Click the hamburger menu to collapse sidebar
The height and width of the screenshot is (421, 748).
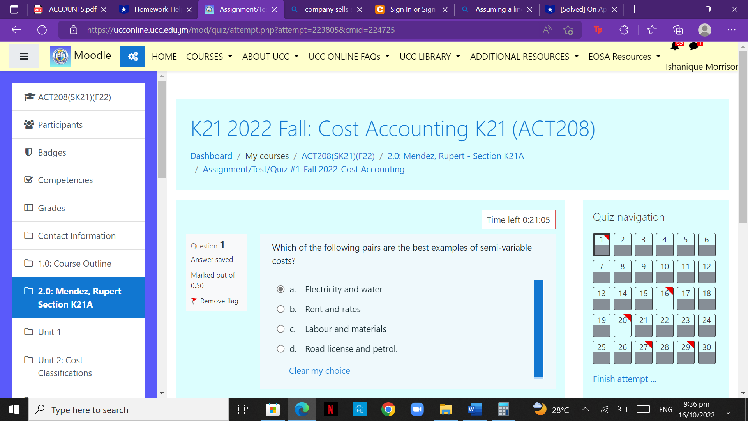[24, 56]
